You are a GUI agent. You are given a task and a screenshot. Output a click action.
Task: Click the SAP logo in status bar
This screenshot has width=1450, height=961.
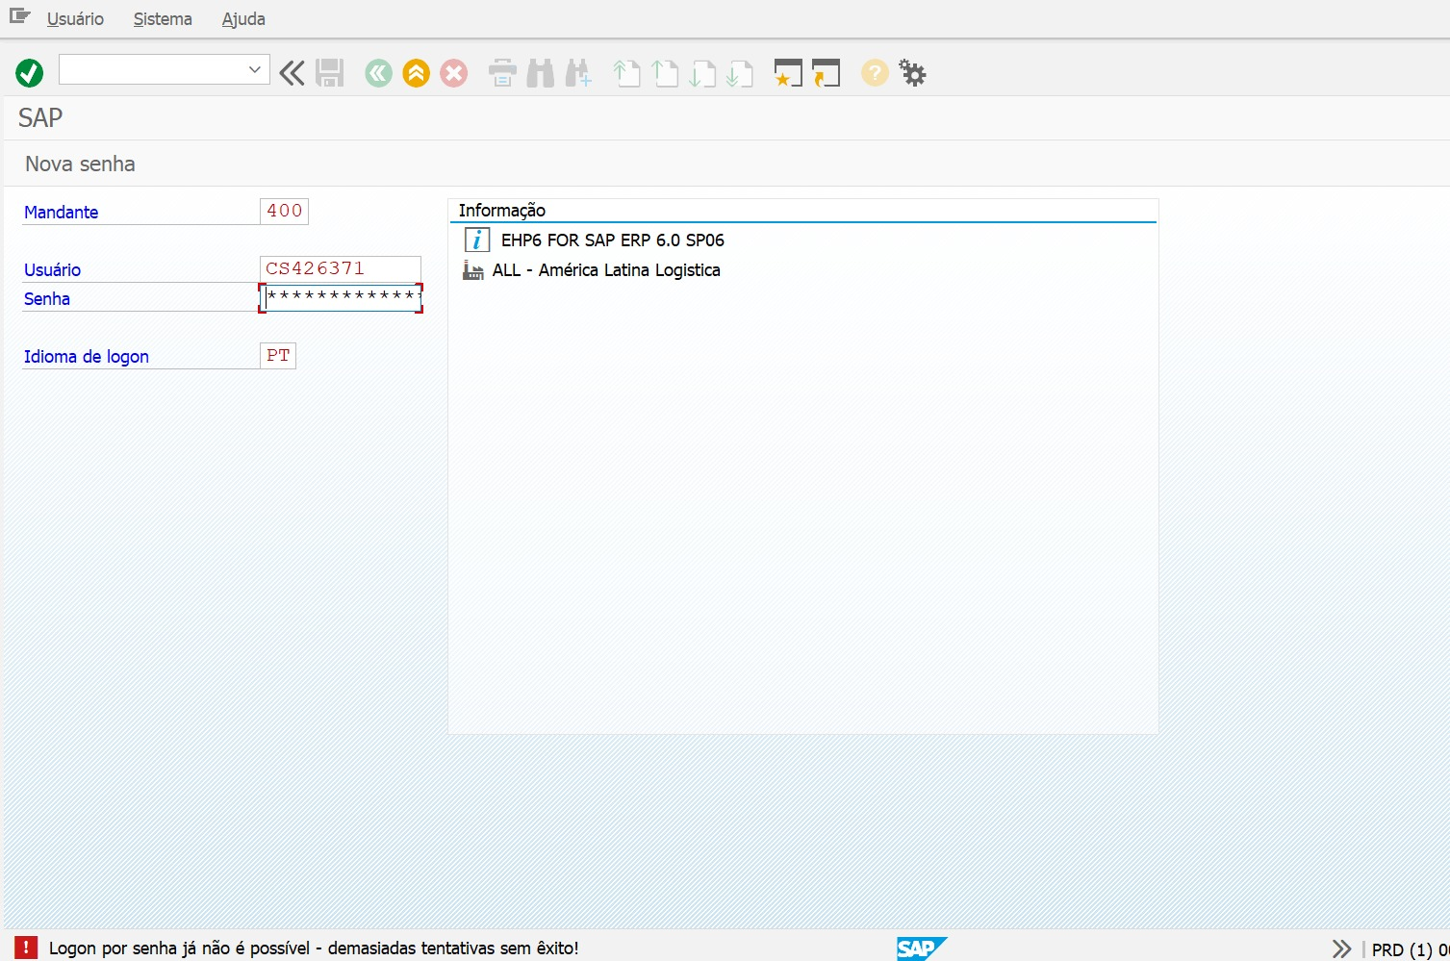pos(922,948)
